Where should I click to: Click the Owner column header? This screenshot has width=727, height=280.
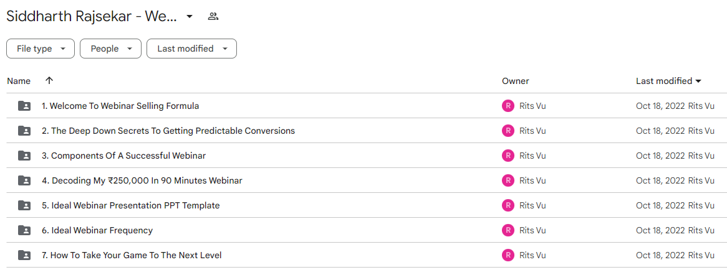pyautogui.click(x=515, y=81)
